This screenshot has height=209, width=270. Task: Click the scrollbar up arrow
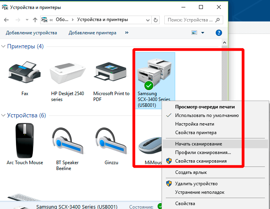224,43
